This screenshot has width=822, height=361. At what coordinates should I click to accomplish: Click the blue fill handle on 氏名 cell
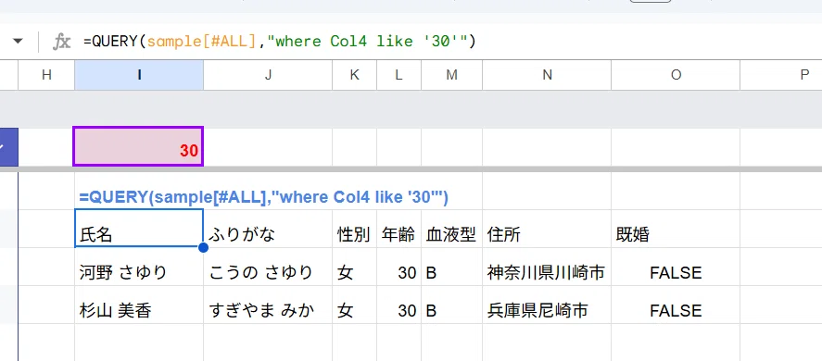pos(203,247)
